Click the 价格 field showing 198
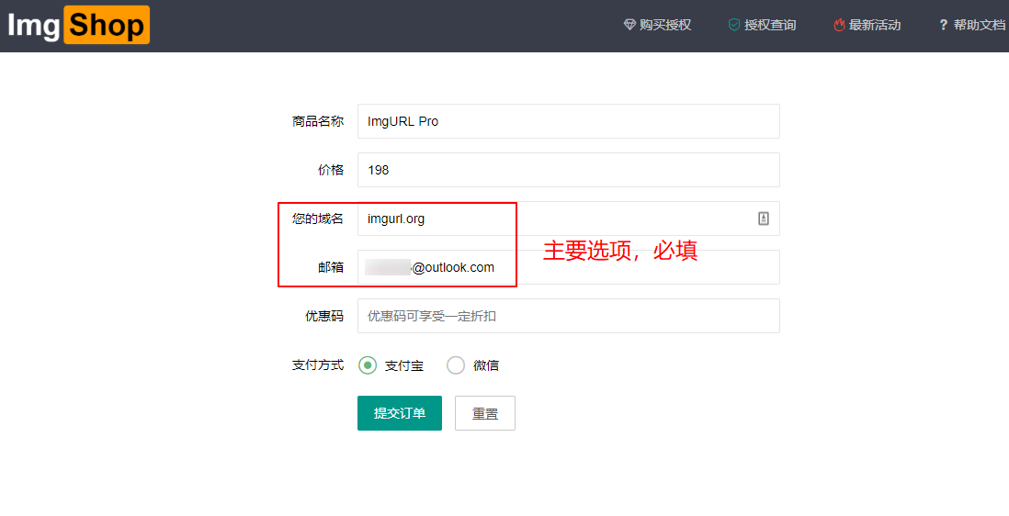The image size is (1009, 516). [568, 170]
